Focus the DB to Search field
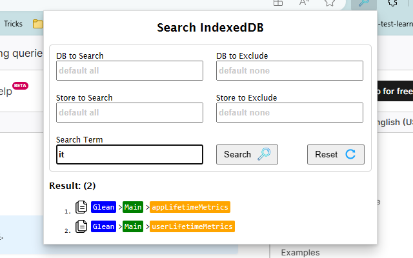Image resolution: width=413 pixels, height=258 pixels. pos(130,70)
